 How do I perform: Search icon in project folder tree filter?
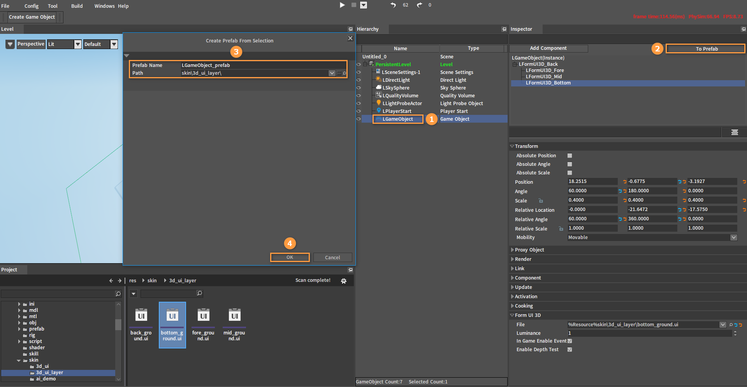pos(118,294)
